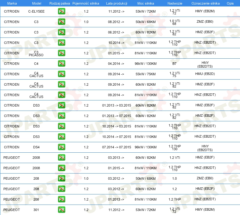
Task: Click the fuel icon in the C4 CACTUS 60kW row
Action: pyautogui.click(x=61, y=84)
